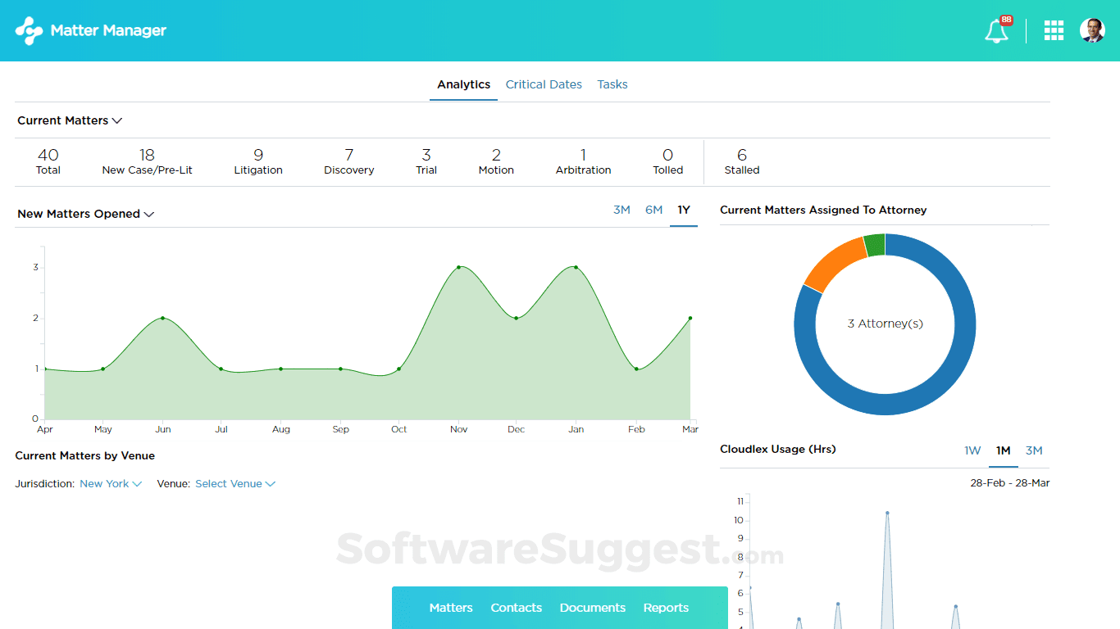
Task: Open Matters in the bottom navigation bar
Action: 450,608
